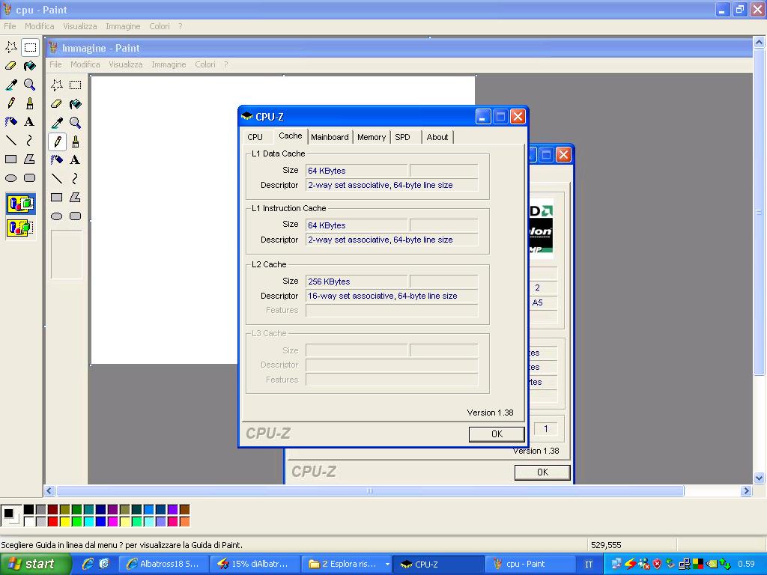Pick the yellow color swatch in the palette
767x575 pixels.
[x=64, y=522]
